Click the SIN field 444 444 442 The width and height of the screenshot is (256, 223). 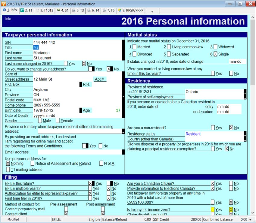tap(77, 42)
